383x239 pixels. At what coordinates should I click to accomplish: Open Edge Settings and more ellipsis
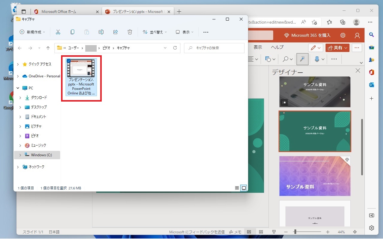[x=370, y=22]
